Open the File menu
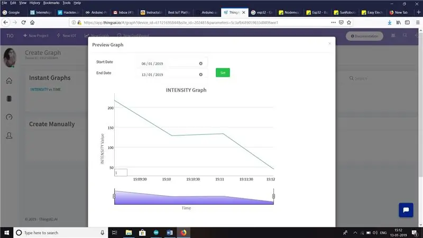Image resolution: width=423 pixels, height=238 pixels. [x=4, y=3]
